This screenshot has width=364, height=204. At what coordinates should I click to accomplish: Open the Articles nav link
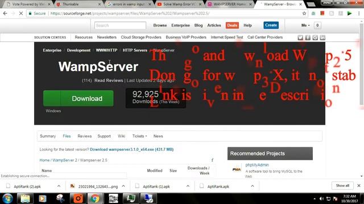214,25
